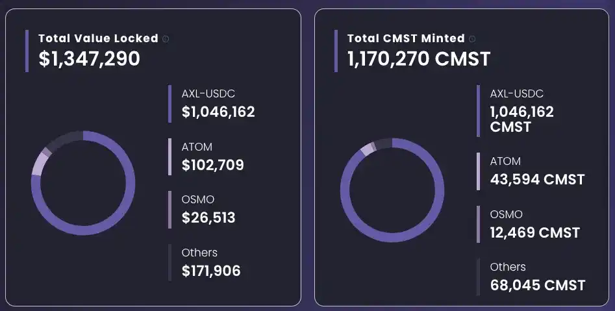The image size is (615, 311).
Task: Click the info icon beside Total CMST Minted
Action: [472, 39]
